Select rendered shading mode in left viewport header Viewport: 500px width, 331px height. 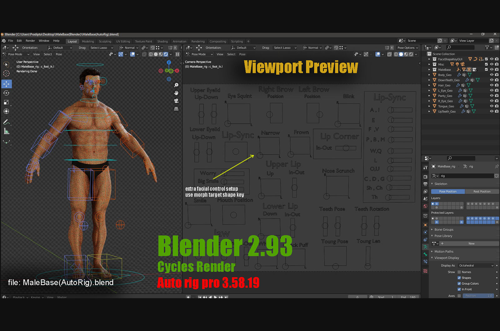coord(166,54)
